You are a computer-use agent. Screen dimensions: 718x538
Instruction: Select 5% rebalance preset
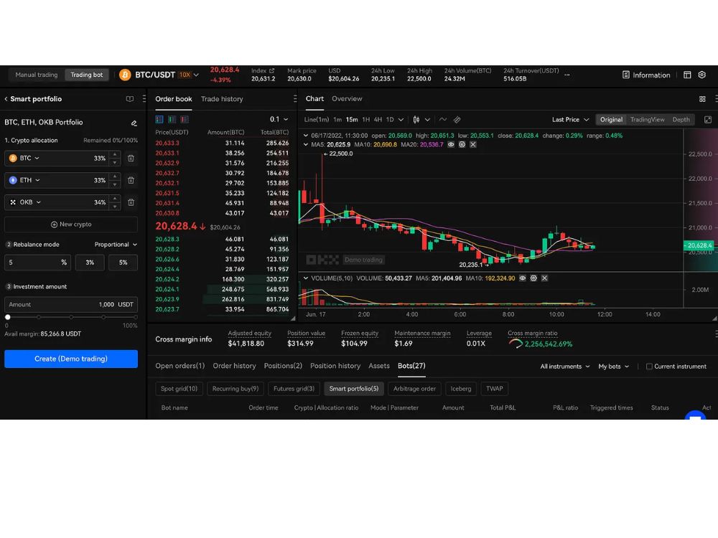click(x=123, y=263)
